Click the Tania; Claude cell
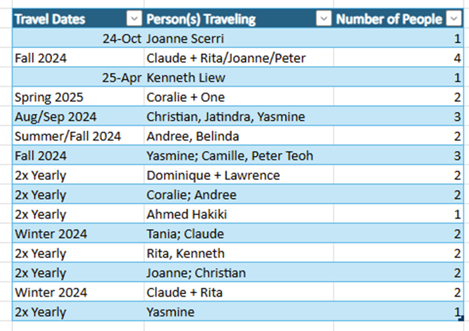 (x=239, y=234)
